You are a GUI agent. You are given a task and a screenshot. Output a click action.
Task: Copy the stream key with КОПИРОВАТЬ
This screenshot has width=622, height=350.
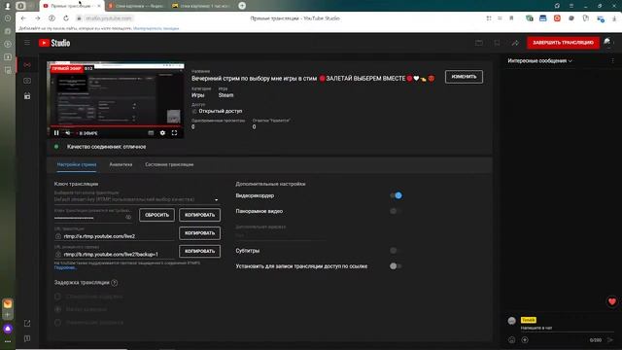[x=199, y=215]
